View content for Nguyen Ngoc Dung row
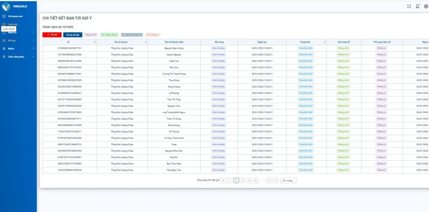429x212 pixels. pyautogui.click(x=219, y=48)
